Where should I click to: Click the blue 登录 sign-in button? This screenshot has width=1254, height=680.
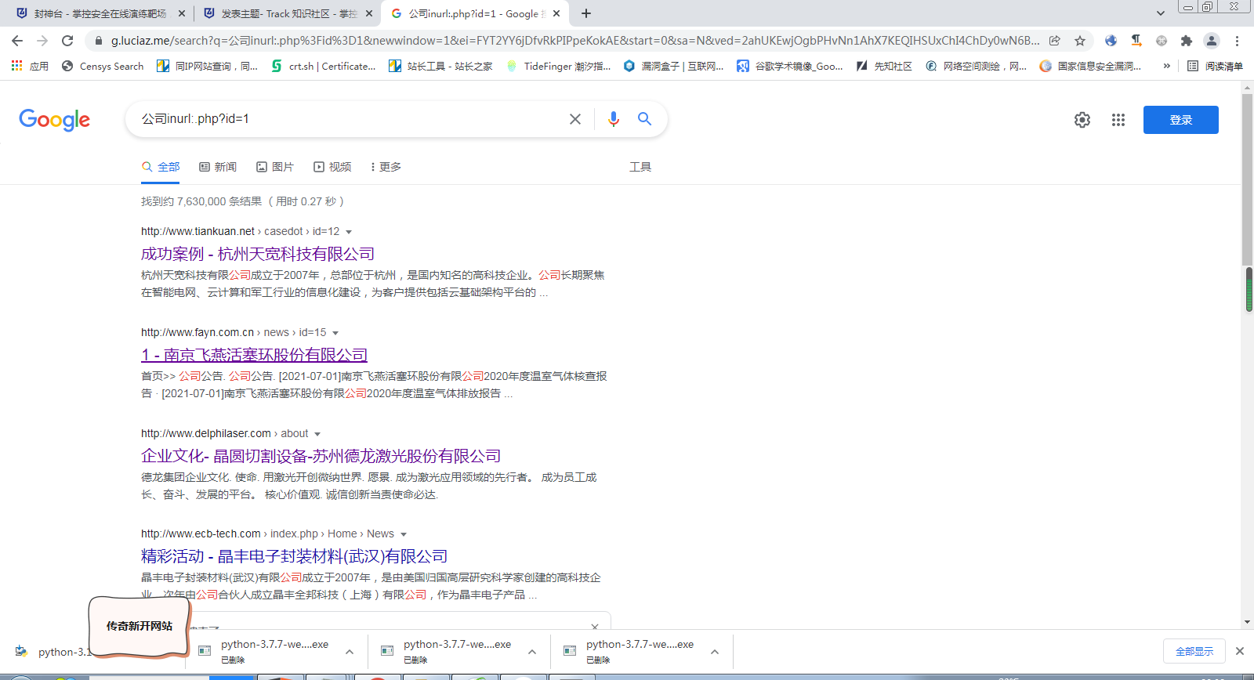click(1180, 120)
